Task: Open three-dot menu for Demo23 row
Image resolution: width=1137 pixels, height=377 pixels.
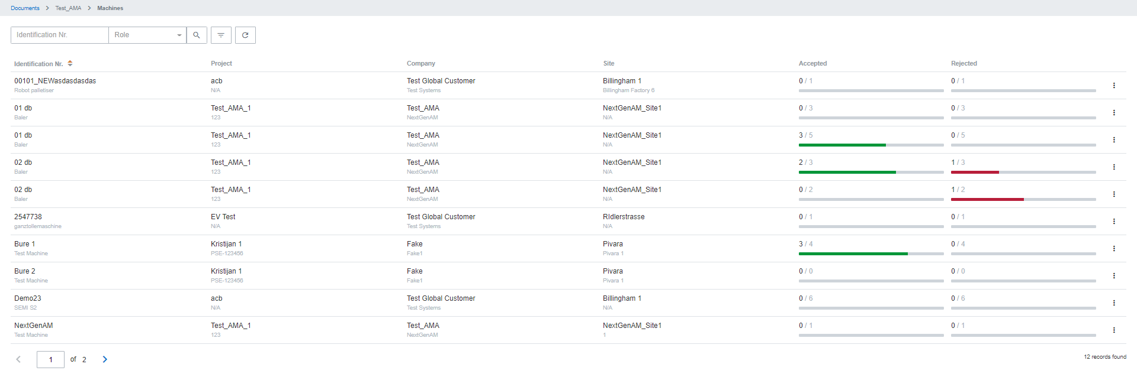Action: pos(1114,303)
